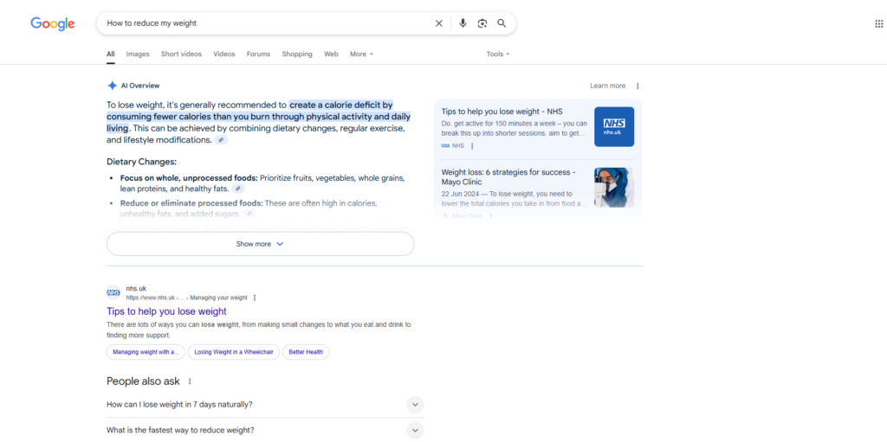Open the Forums tab

(258, 54)
